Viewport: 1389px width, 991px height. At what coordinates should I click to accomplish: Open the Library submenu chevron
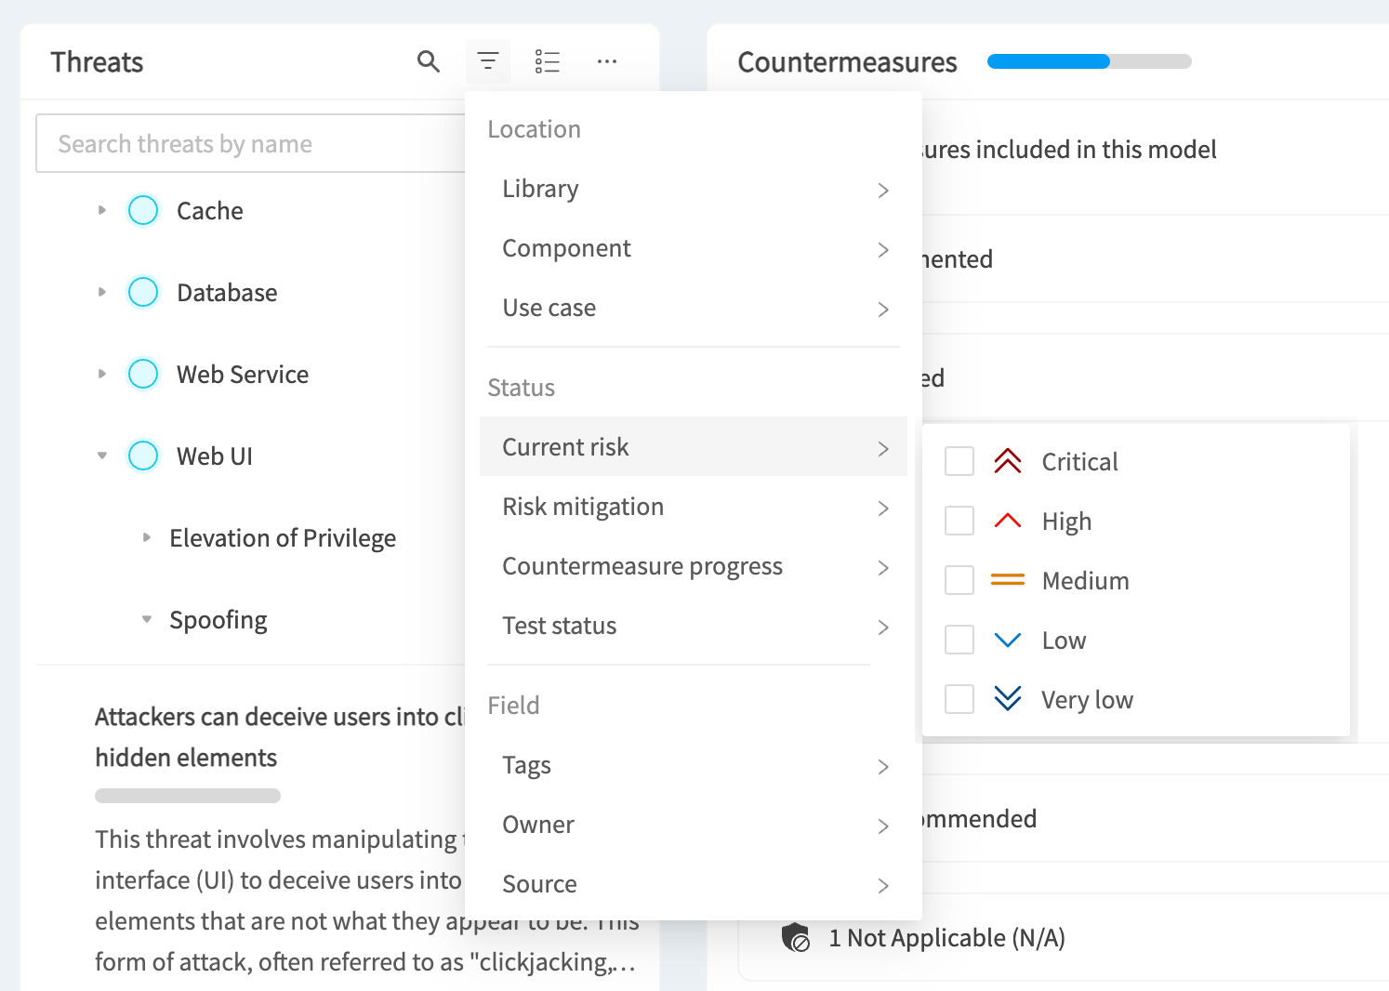[x=883, y=190]
